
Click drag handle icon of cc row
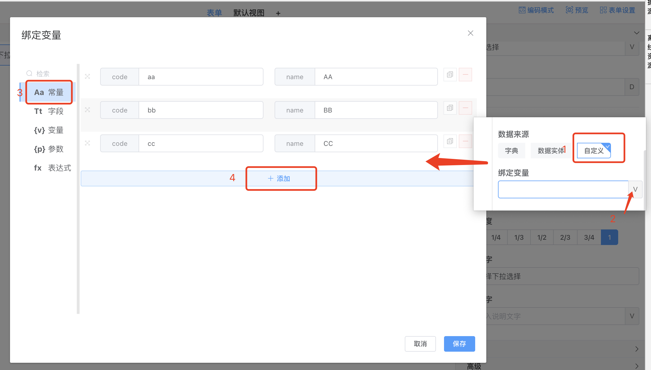(x=87, y=143)
